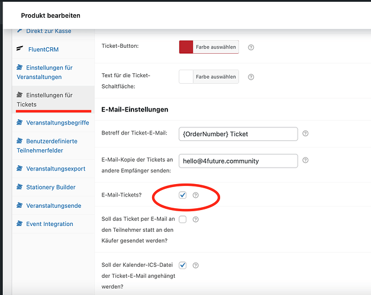Uncheck the Kalender-ICS-Datei attachment checkbox
Screen dimensions: 371x295
[x=183, y=265]
